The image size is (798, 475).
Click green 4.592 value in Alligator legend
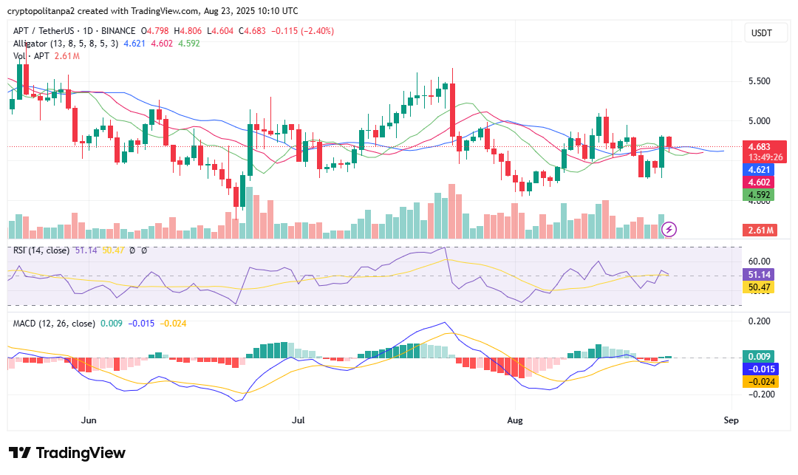[189, 44]
